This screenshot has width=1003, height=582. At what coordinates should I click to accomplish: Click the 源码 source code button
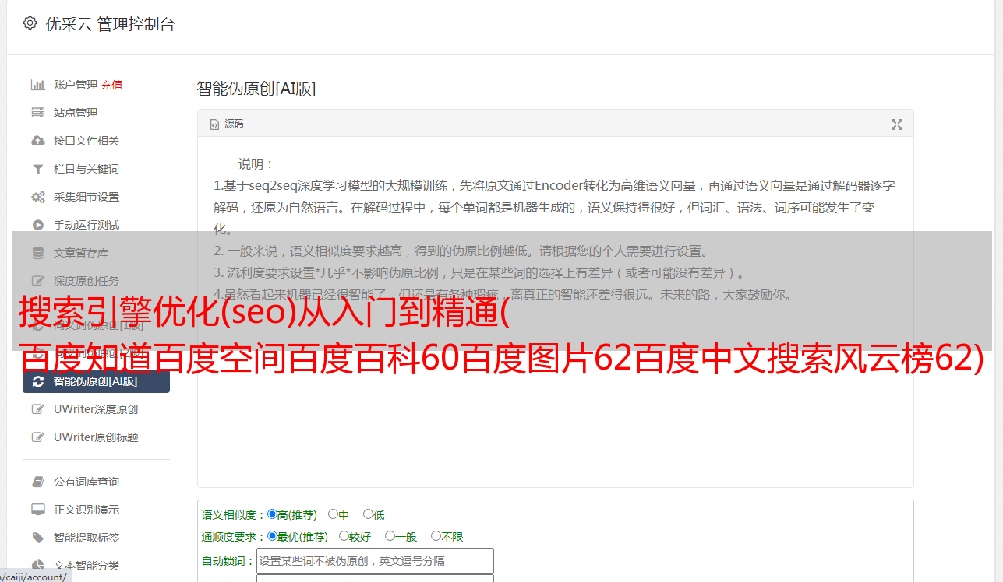(x=227, y=124)
